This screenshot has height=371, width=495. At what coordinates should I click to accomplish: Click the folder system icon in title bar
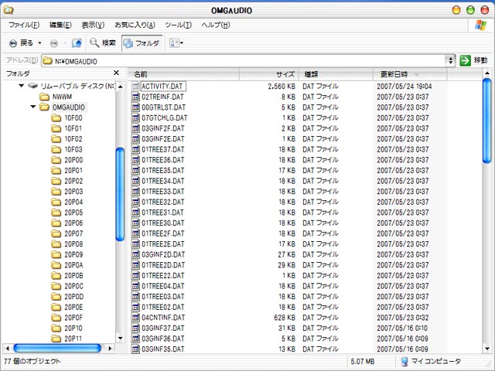tap(9, 10)
